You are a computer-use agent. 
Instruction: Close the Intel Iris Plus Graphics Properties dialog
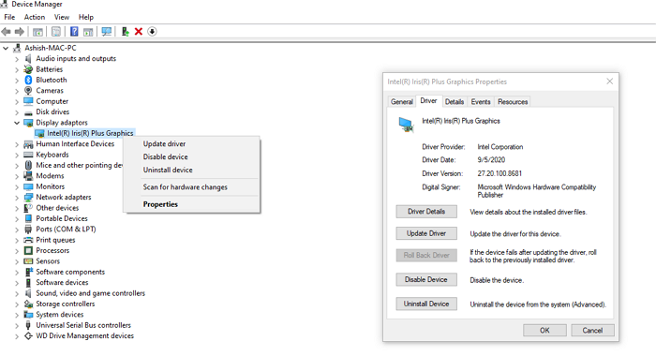[x=609, y=82]
